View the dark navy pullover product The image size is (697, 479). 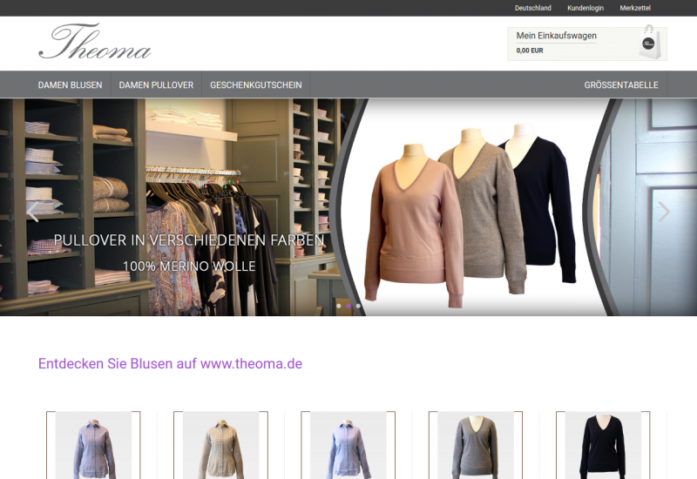coord(602,444)
